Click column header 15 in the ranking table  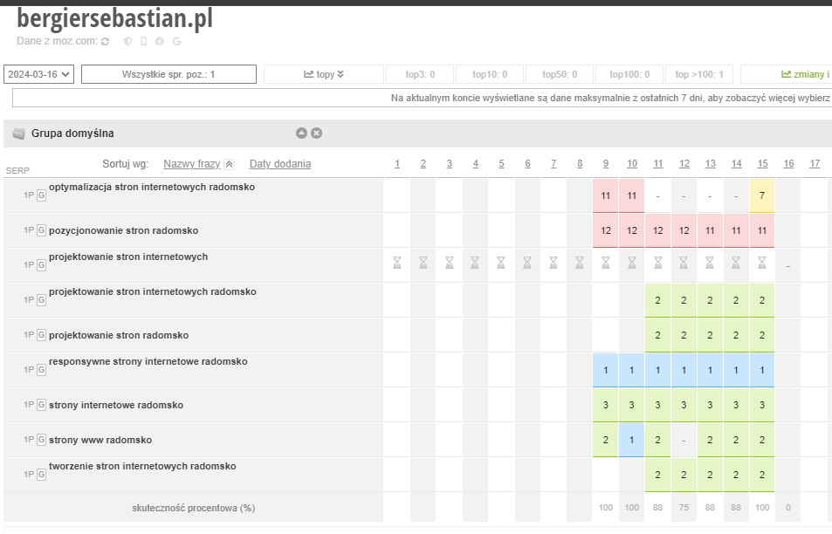762,163
